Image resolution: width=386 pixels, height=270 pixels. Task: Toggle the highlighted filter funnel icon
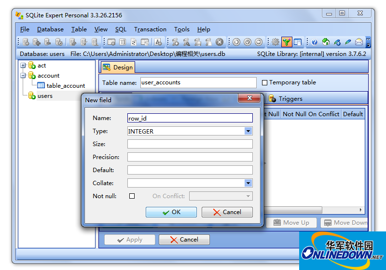(x=287, y=42)
